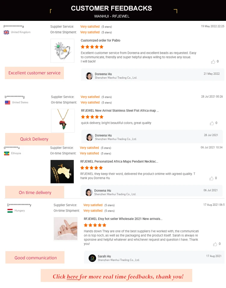Click the United States flag icon
This screenshot has width=226, height=288.
(8, 102)
